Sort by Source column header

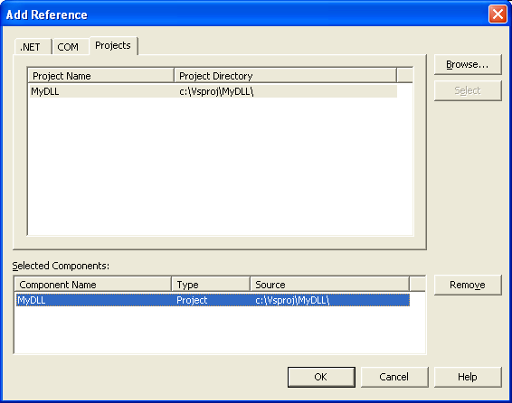(x=329, y=285)
